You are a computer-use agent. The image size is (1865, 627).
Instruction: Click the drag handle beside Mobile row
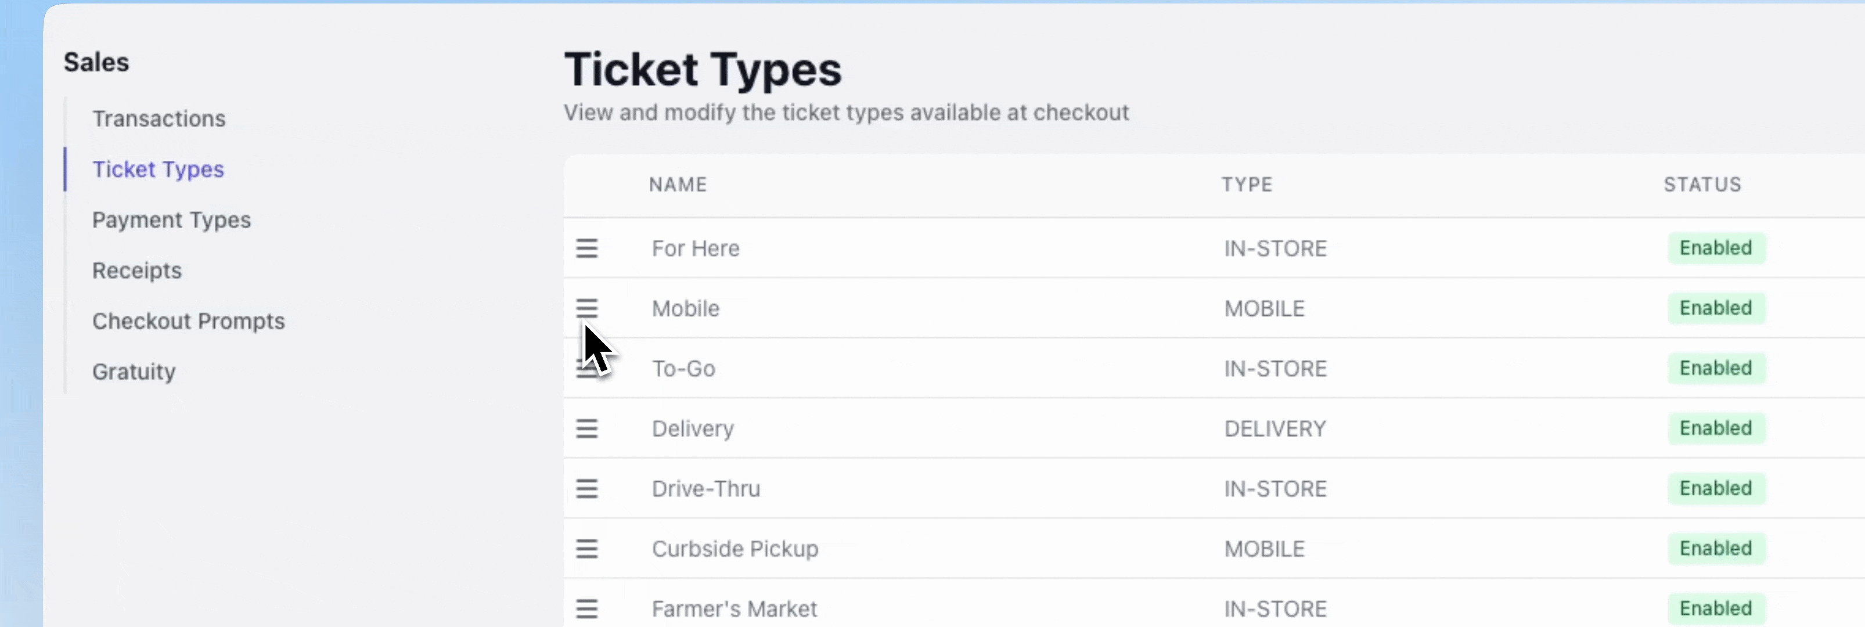586,308
